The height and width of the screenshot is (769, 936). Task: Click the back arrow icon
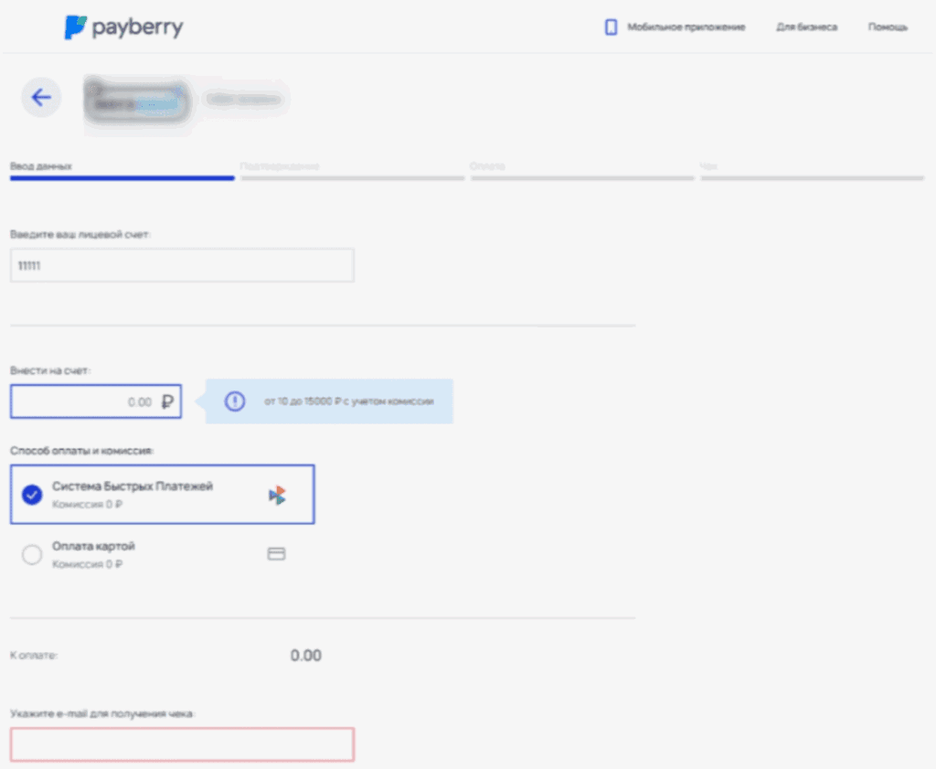point(40,97)
